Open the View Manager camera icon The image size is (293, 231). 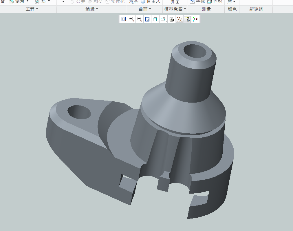pyautogui.click(x=171, y=19)
